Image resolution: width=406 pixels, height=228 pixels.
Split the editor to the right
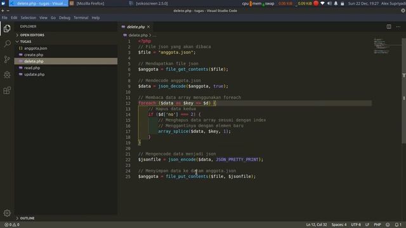389,27
